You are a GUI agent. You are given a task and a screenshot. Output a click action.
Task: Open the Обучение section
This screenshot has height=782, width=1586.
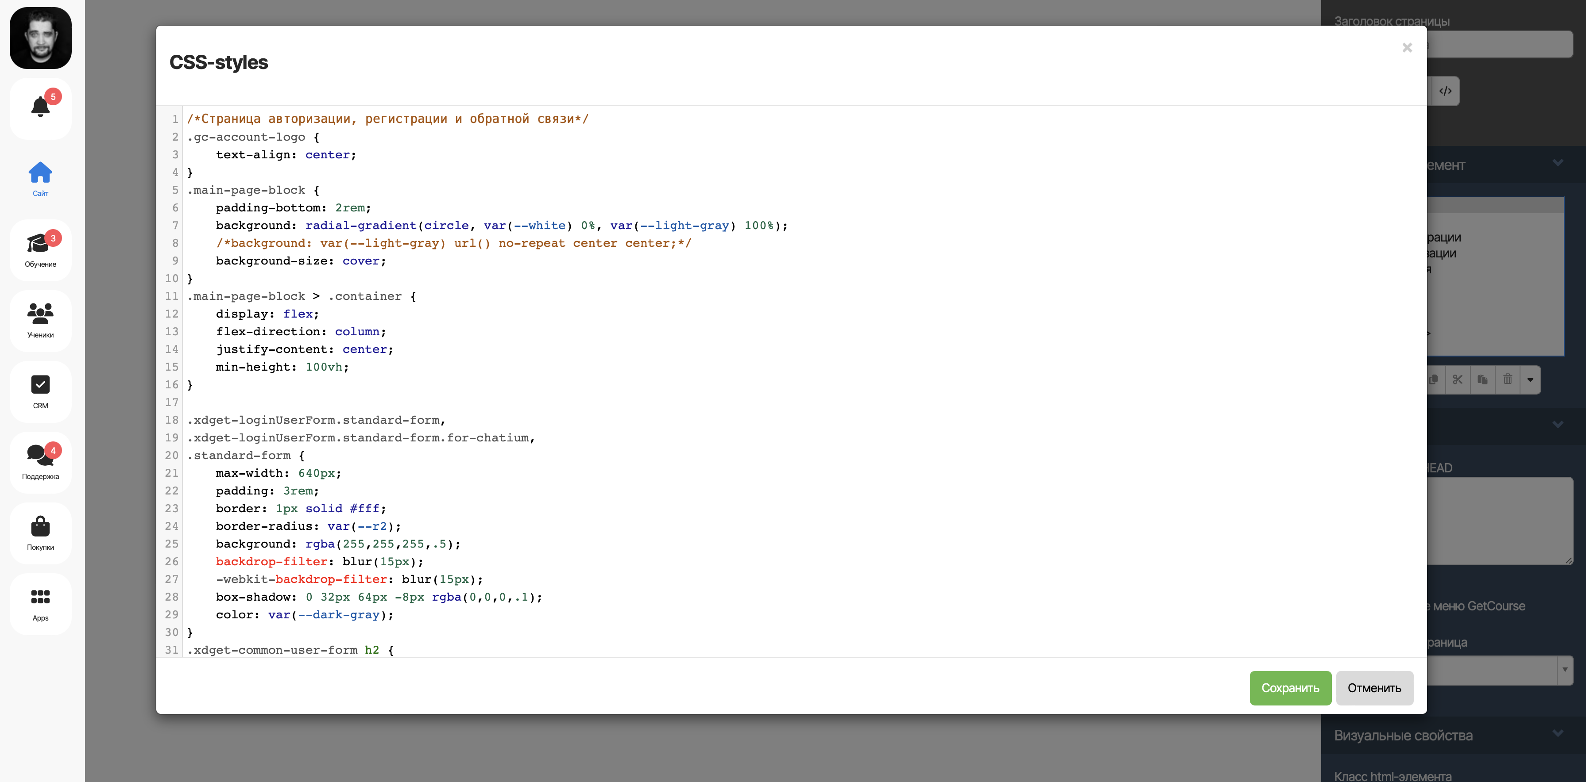[40, 249]
